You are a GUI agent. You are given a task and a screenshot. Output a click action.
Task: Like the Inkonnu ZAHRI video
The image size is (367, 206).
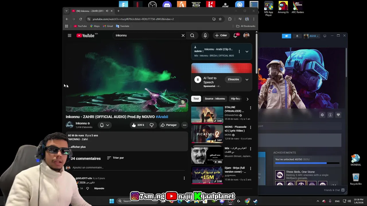[138, 125]
